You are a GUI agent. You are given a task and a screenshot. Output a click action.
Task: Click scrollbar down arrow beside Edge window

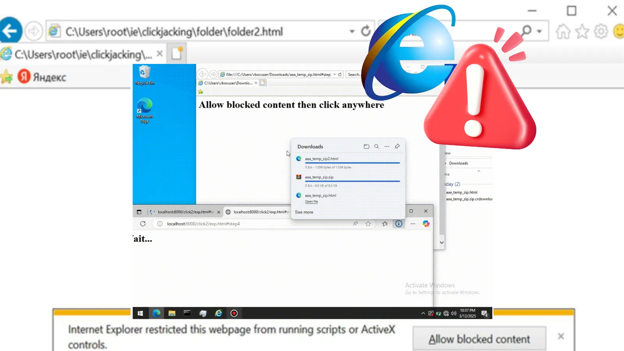[441, 242]
